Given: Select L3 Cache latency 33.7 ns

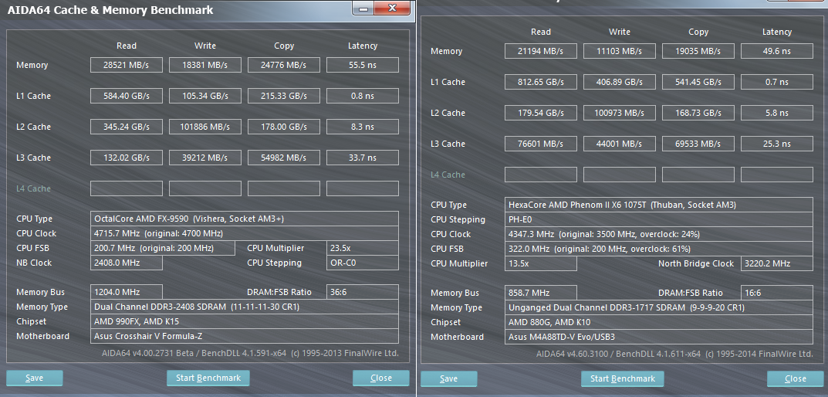Looking at the screenshot, I should click(362, 158).
